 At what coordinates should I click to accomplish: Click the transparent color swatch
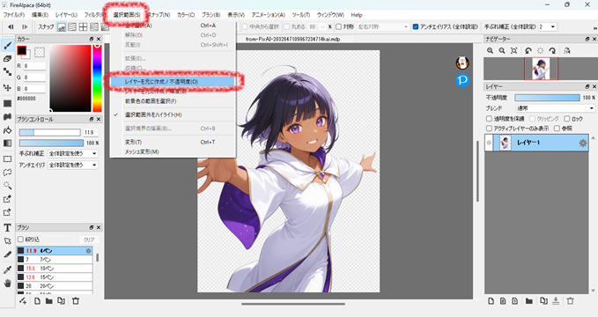[x=40, y=52]
